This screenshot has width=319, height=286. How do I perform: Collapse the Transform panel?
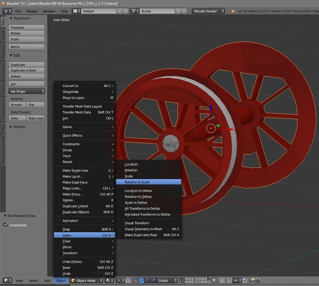click(11, 18)
